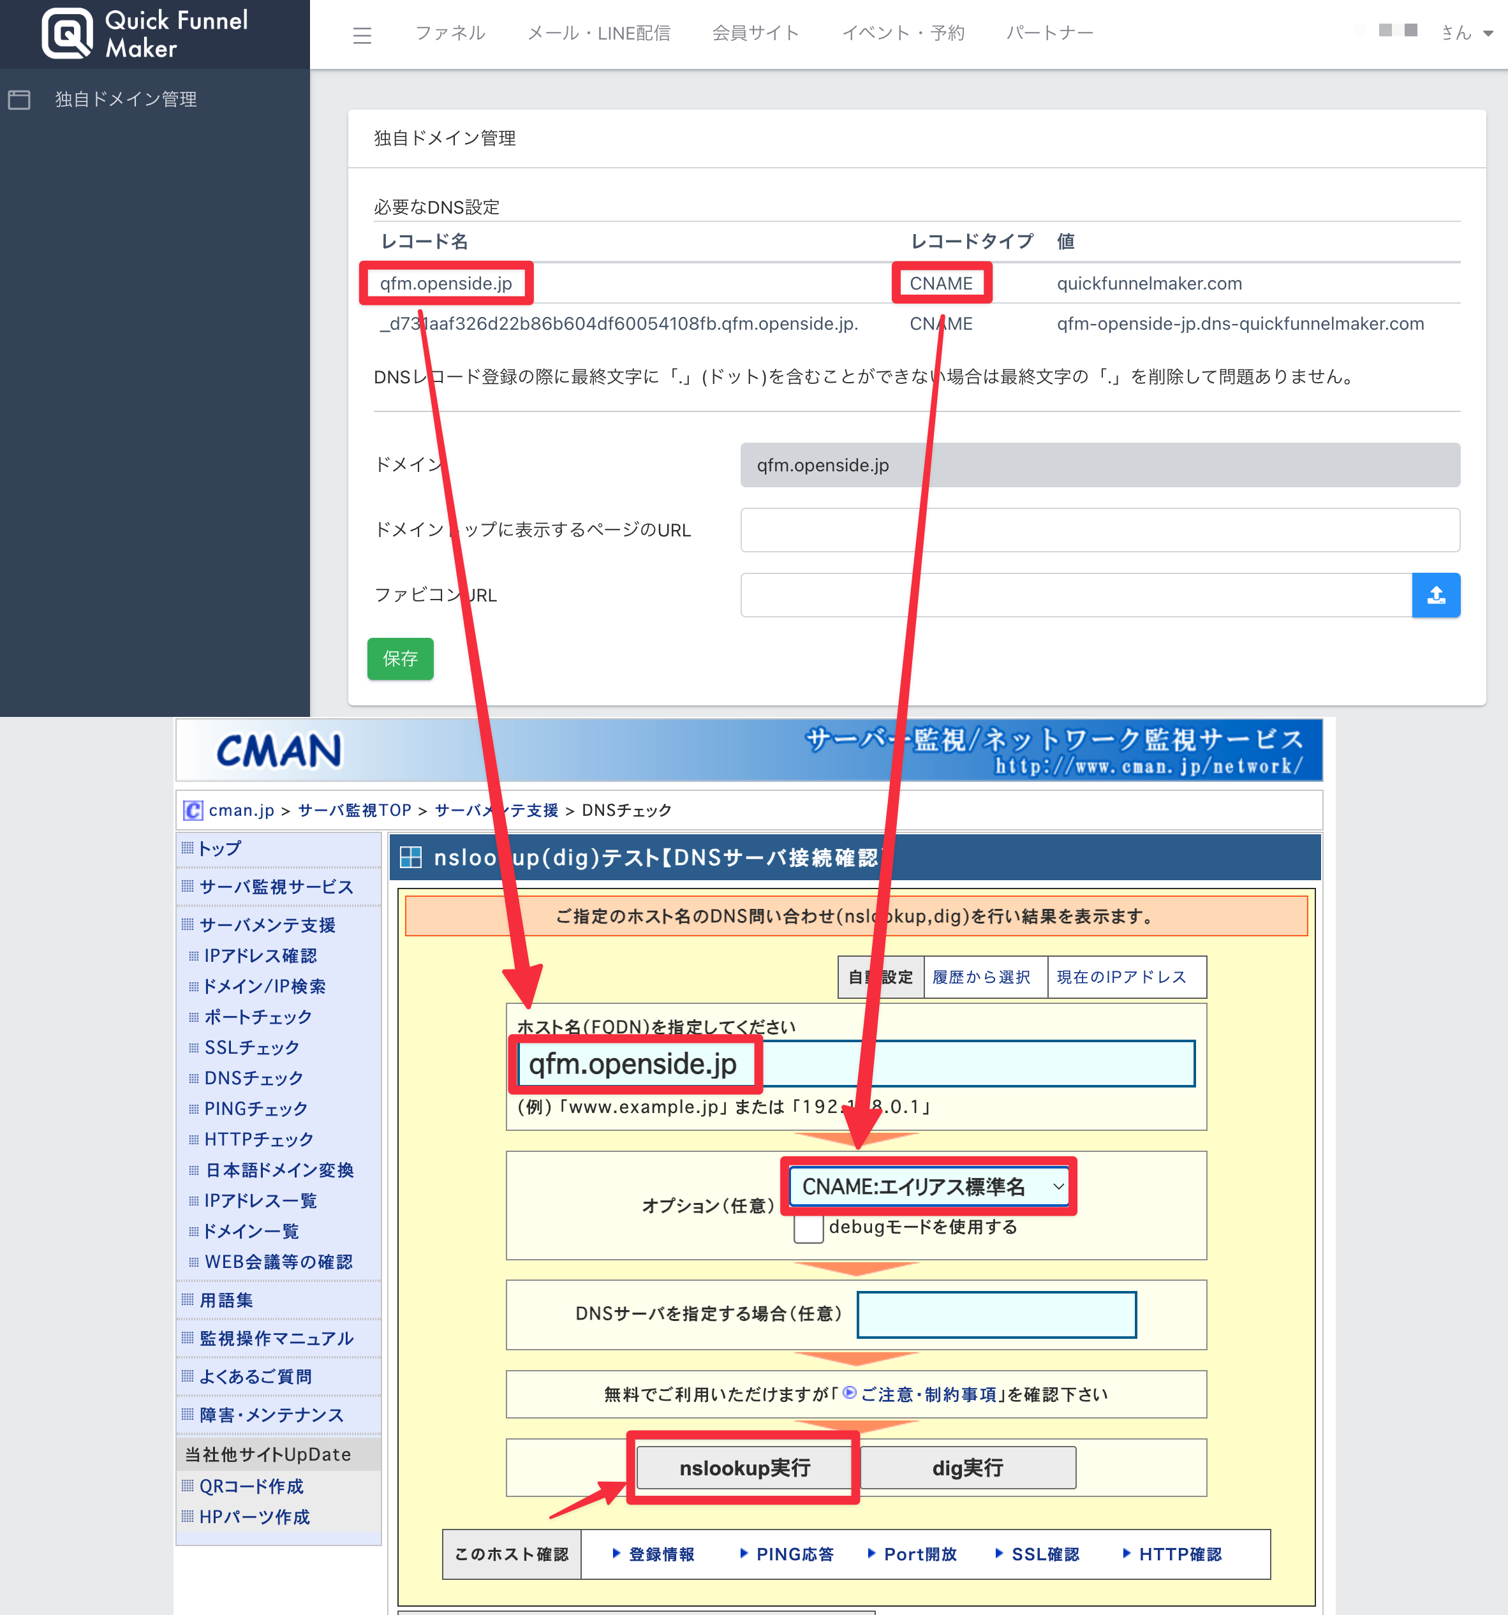The width and height of the screenshot is (1508, 1615).
Task: Click the dig実行 button
Action: coord(967,1467)
